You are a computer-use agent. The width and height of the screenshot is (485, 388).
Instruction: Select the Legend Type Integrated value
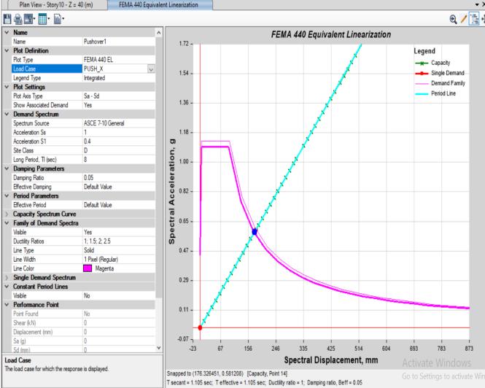pos(119,78)
